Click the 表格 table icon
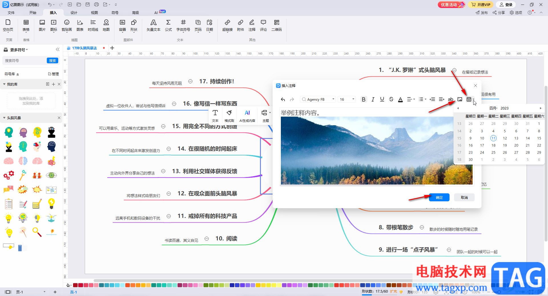Image resolution: width=548 pixels, height=296 pixels. 26,23
